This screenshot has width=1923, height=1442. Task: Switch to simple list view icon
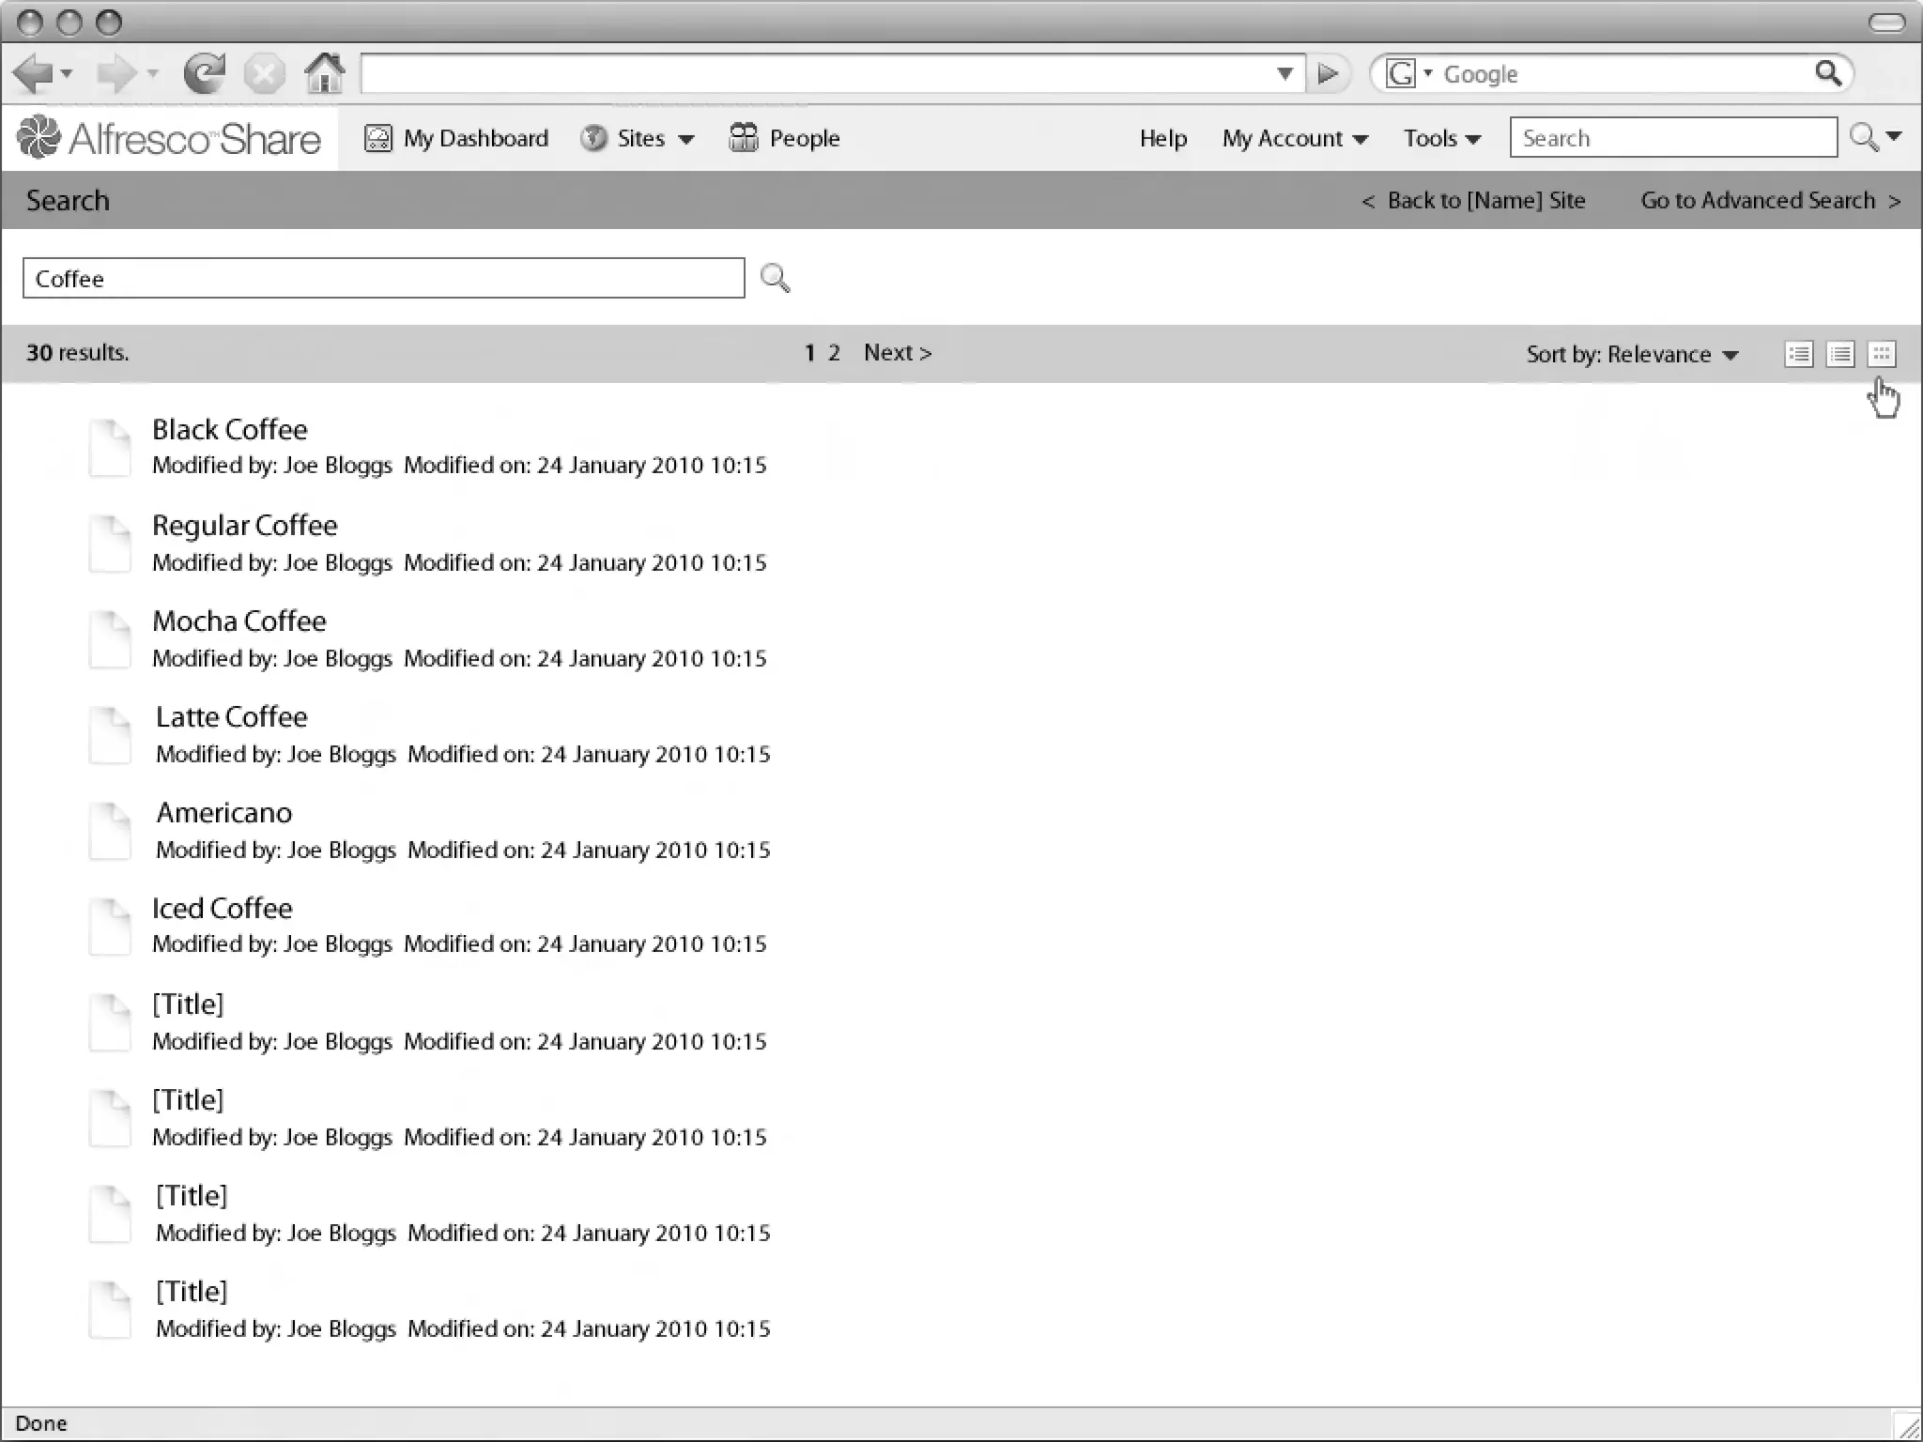[1839, 354]
